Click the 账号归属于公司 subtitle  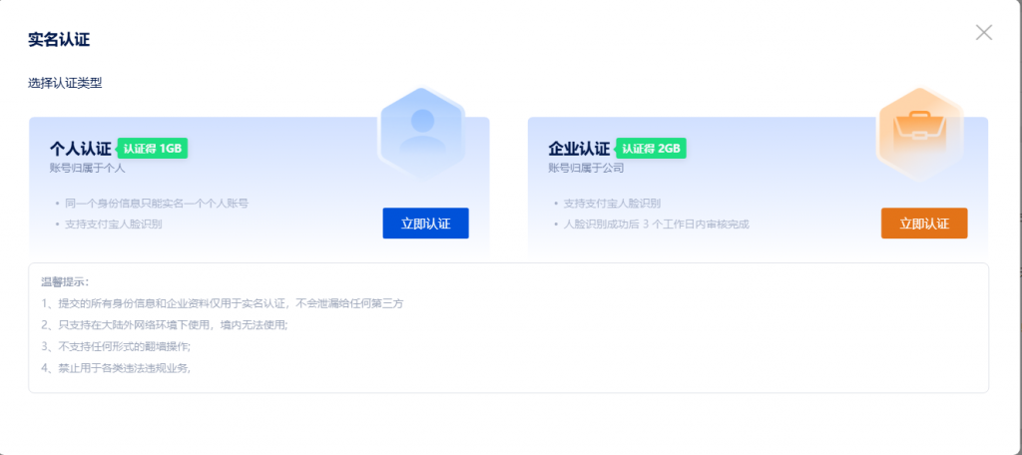coord(586,169)
